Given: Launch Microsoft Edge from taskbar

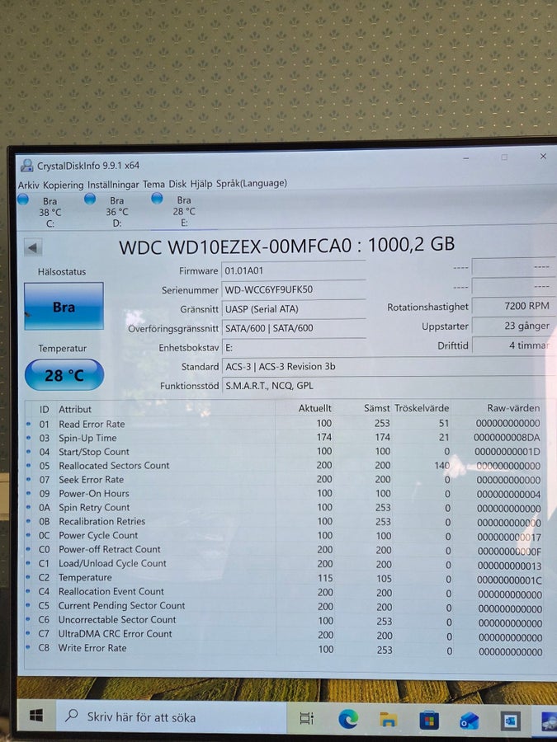Looking at the screenshot, I should [x=348, y=720].
